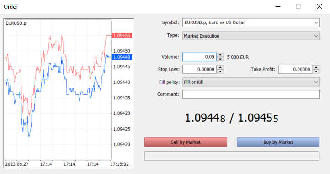Viewport: 330px width, 174px height.
Task: Increase Volume with the up stepper arrow
Action: point(220,55)
